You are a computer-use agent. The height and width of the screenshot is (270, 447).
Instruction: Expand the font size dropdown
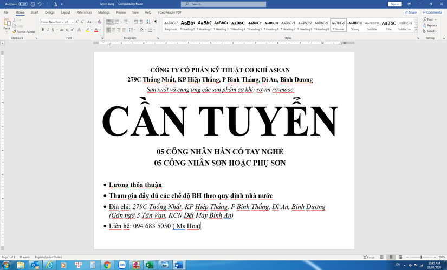pos(73,22)
